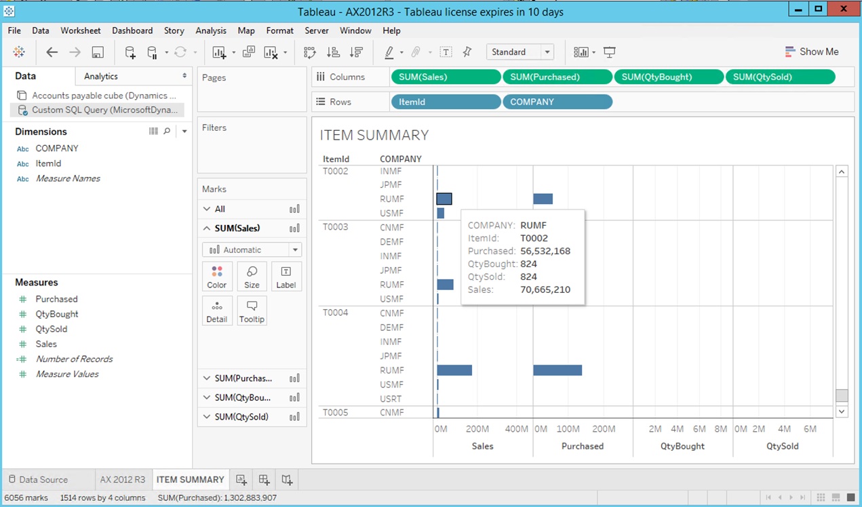Click the Show Me button
The width and height of the screenshot is (862, 507).
pyautogui.click(x=812, y=52)
